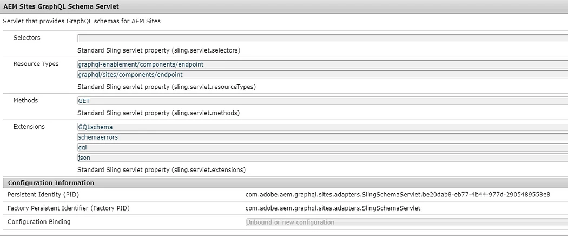The height and width of the screenshot is (236, 568).
Task: Edit the json extension field
Action: click(x=323, y=158)
